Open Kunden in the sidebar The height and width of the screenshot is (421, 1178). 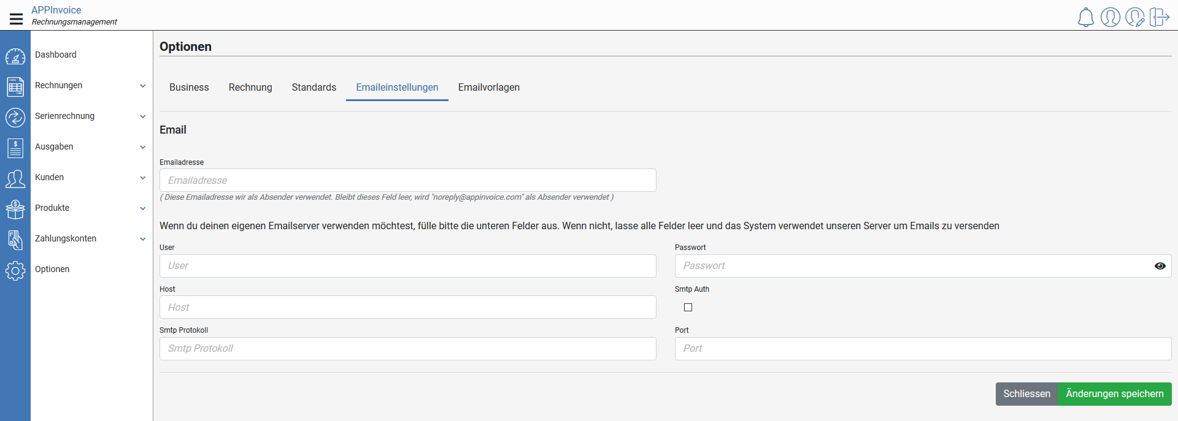49,177
